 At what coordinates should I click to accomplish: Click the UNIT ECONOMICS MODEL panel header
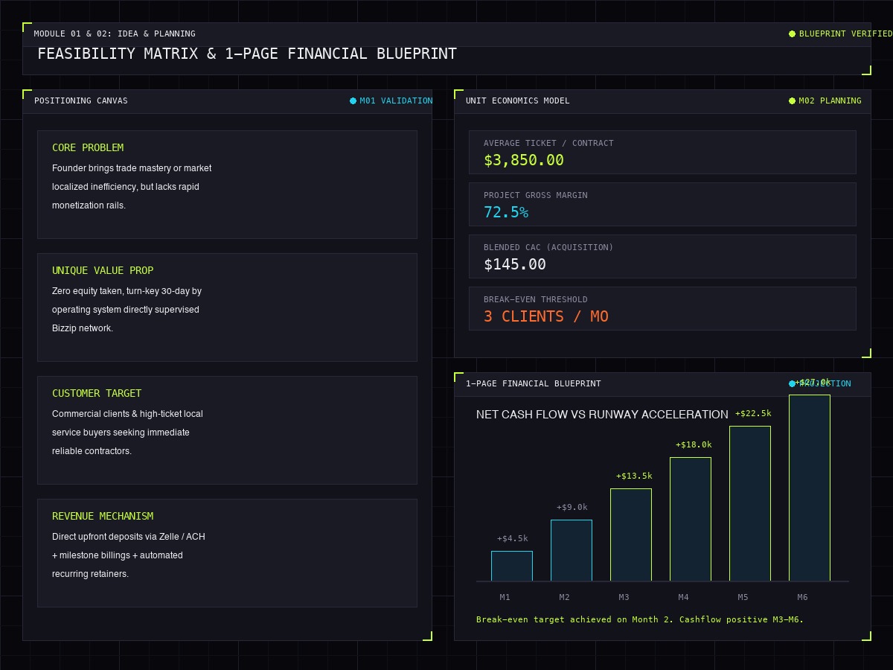click(x=518, y=100)
